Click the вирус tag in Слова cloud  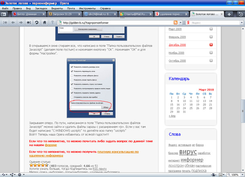(188, 152)
